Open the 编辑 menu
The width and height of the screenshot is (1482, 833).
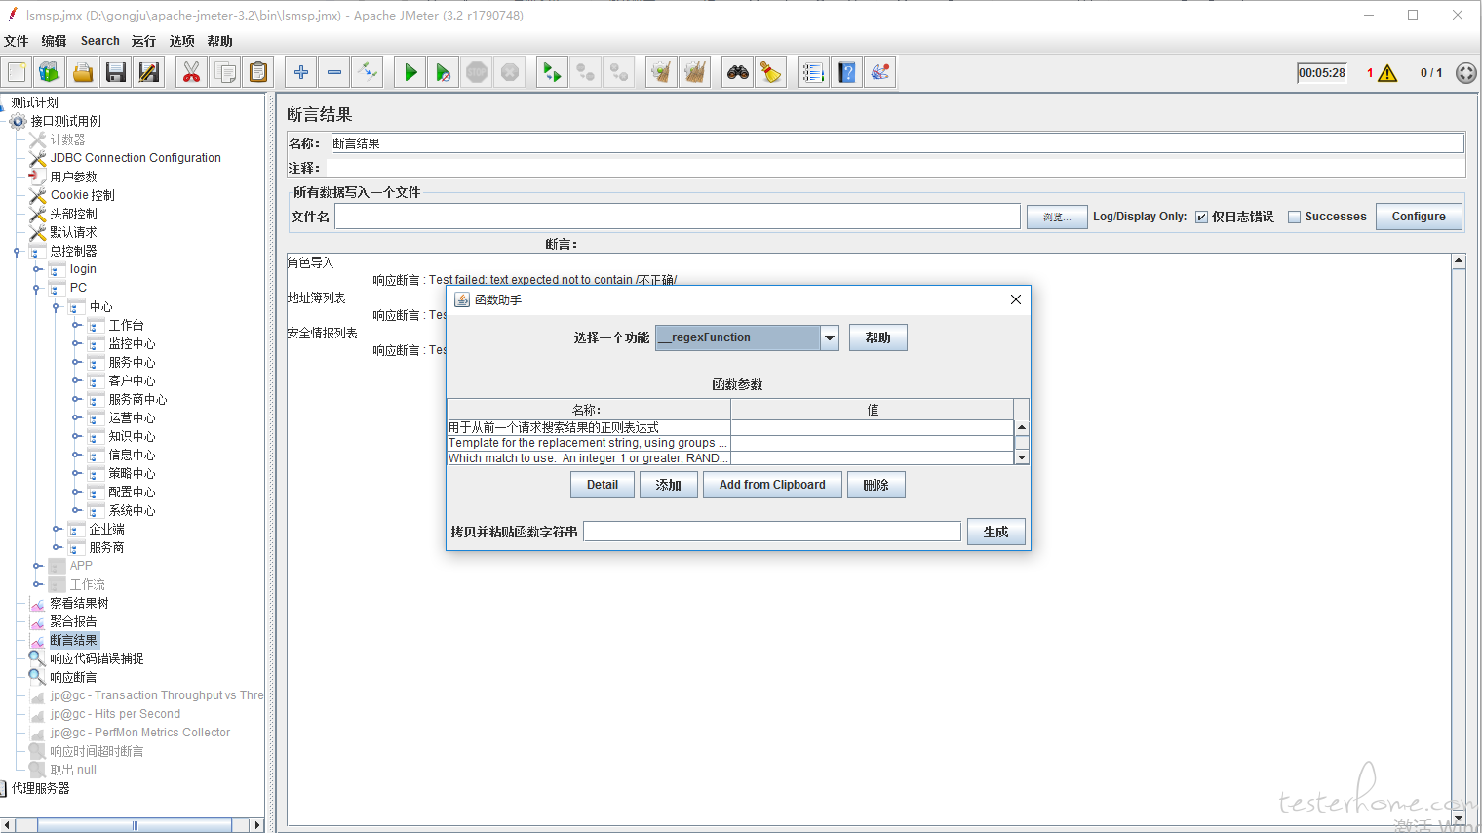[x=55, y=41]
